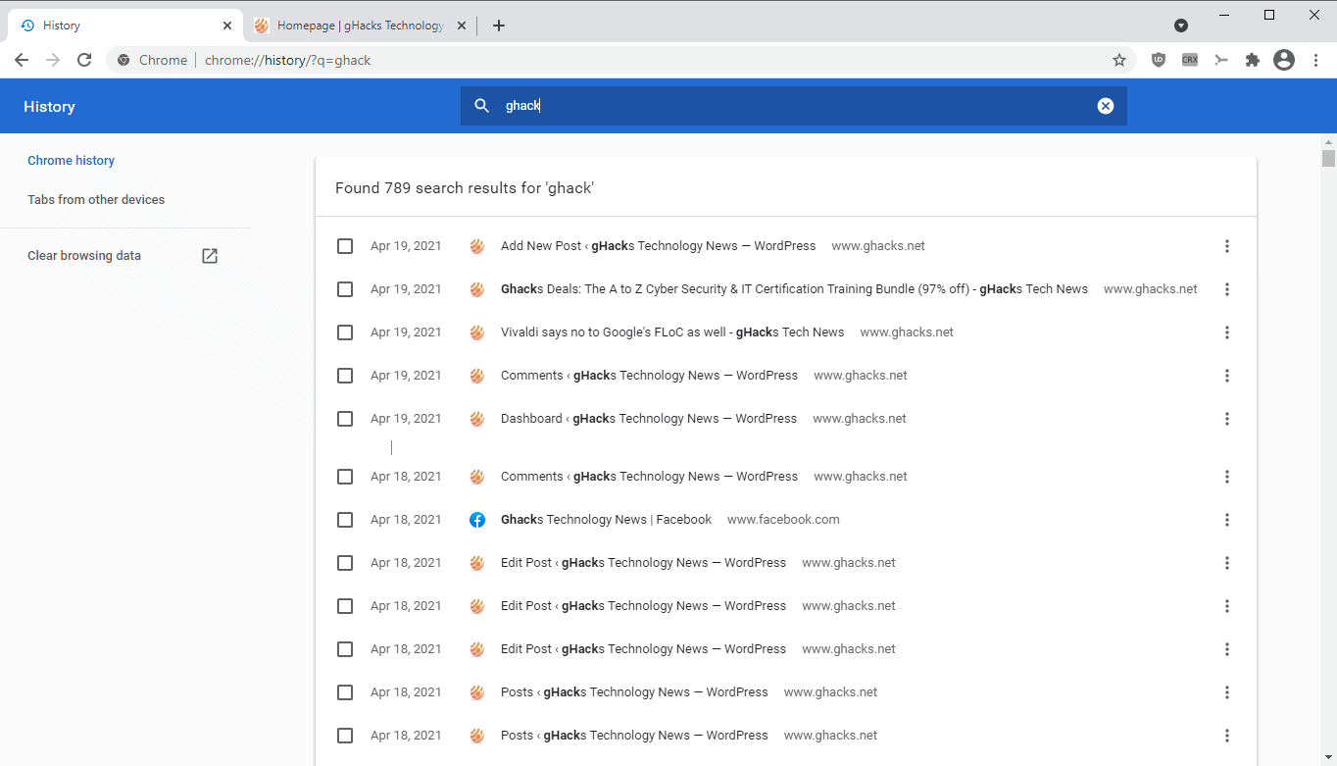Open the Apr 18 Comments WordPress link
This screenshot has height=766, width=1337.
coord(649,477)
